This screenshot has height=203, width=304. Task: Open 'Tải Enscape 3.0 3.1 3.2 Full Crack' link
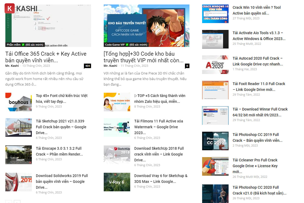pos(59,151)
